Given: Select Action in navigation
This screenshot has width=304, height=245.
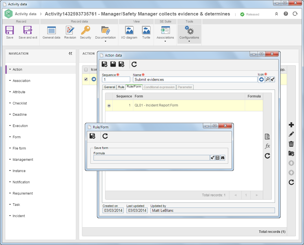Looking at the screenshot, I should [x=41, y=69].
